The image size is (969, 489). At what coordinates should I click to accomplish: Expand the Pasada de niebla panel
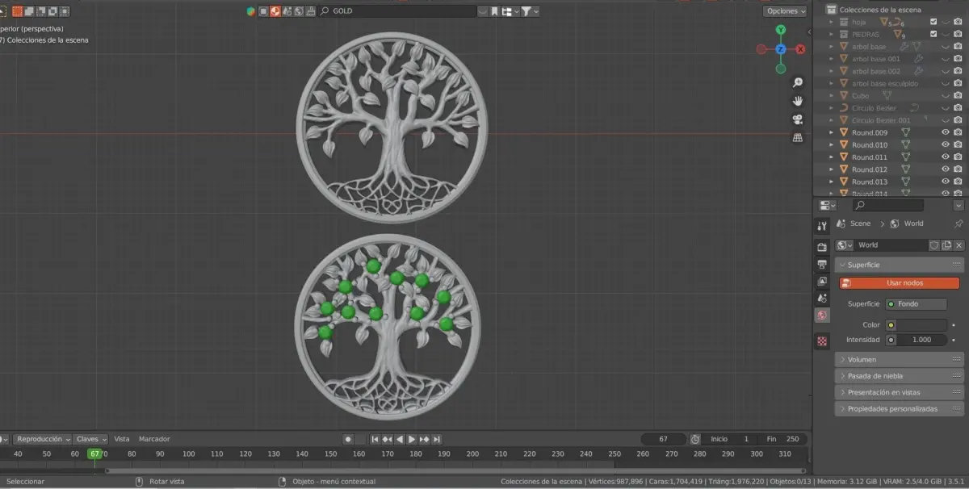click(x=900, y=376)
